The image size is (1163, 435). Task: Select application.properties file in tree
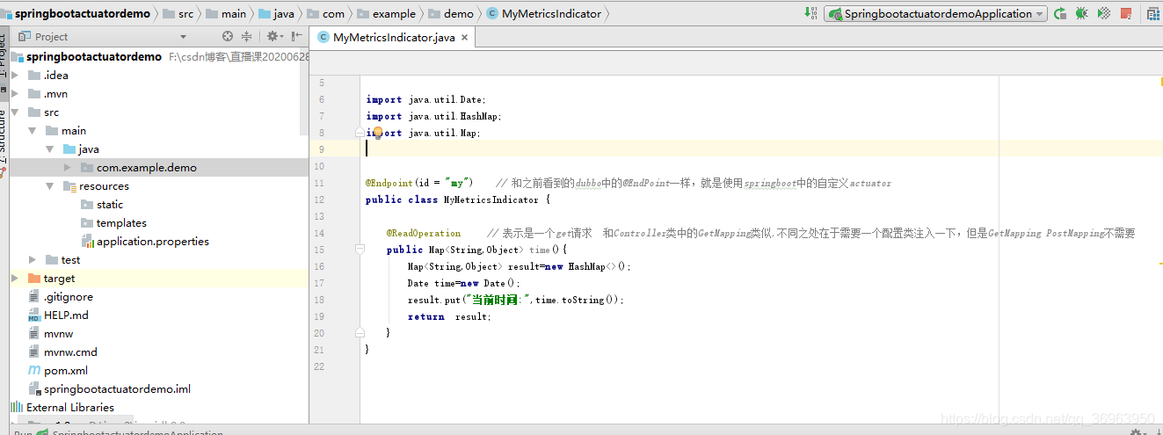[x=153, y=242]
